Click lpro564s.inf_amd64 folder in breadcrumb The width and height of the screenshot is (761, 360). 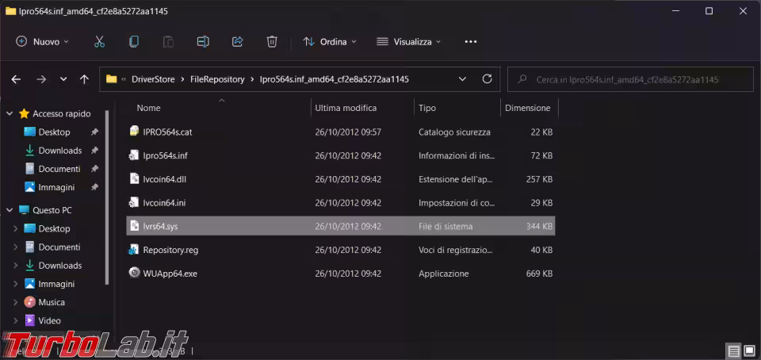(x=335, y=79)
